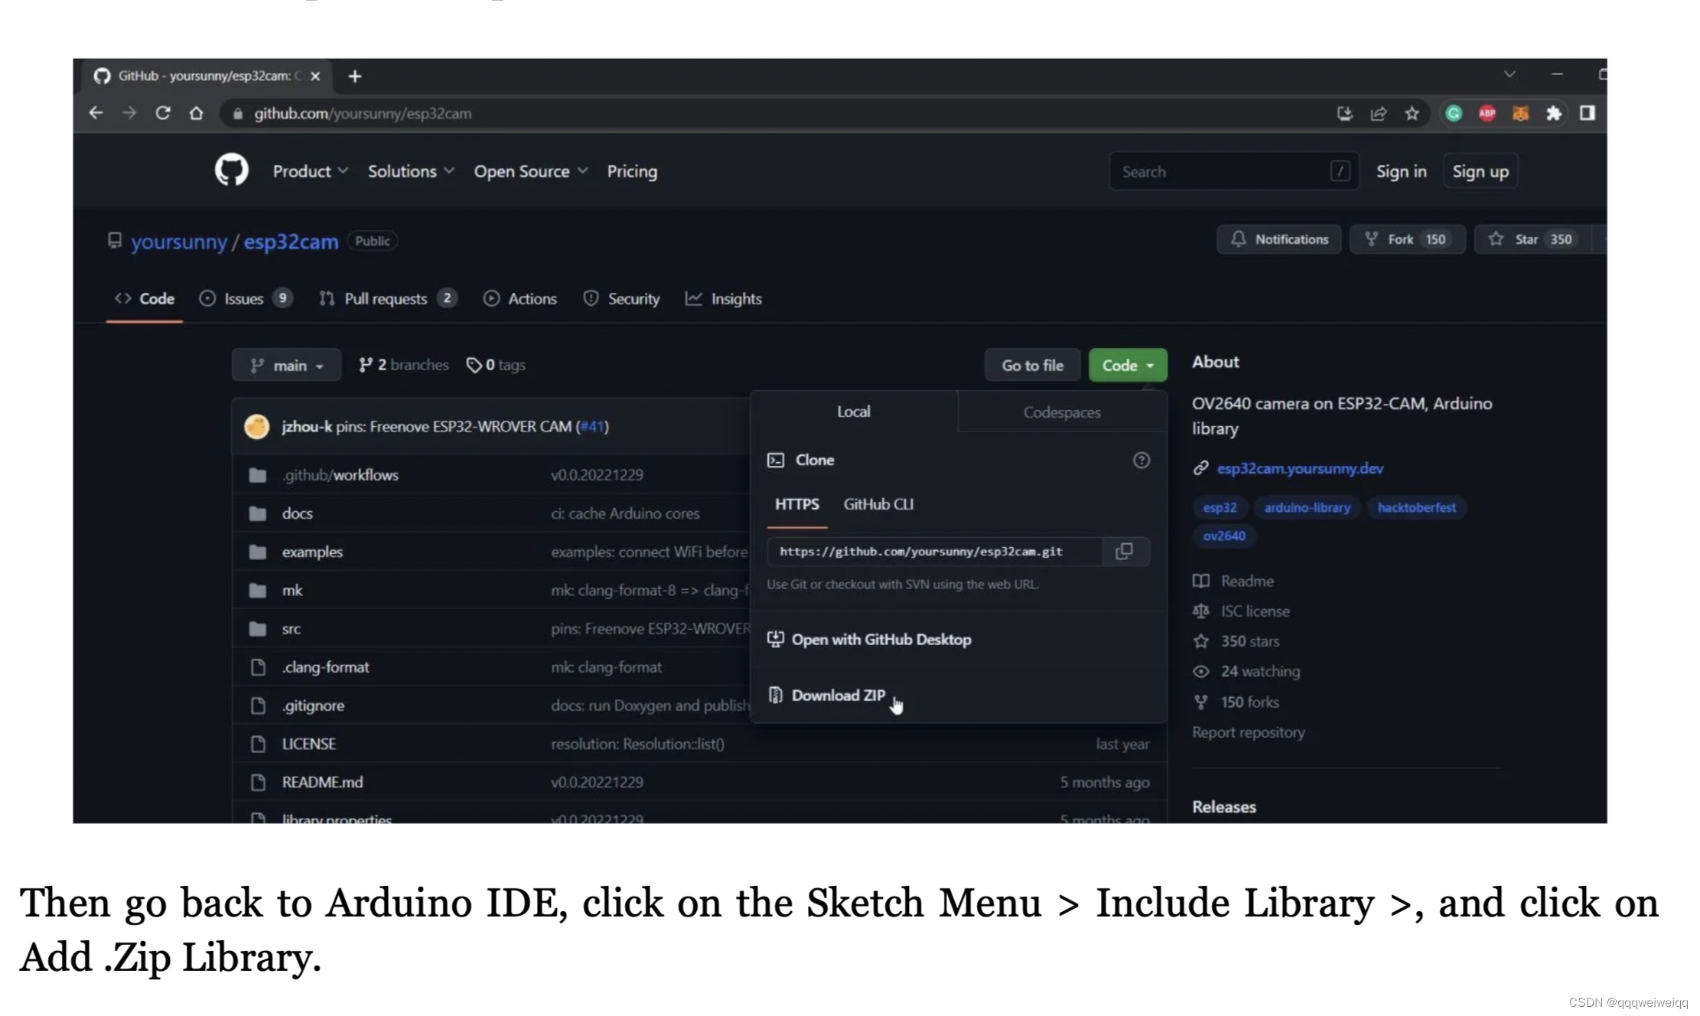View the 0 tags link
The height and width of the screenshot is (1016, 1700).
[x=496, y=365]
